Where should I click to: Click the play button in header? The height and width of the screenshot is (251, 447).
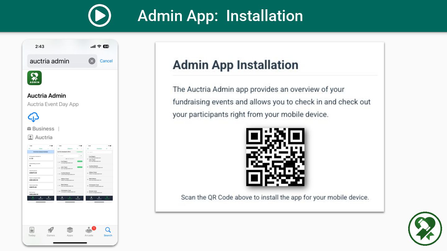click(x=100, y=15)
